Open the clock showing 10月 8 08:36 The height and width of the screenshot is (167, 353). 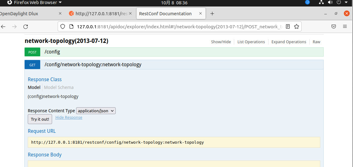pos(174,3)
